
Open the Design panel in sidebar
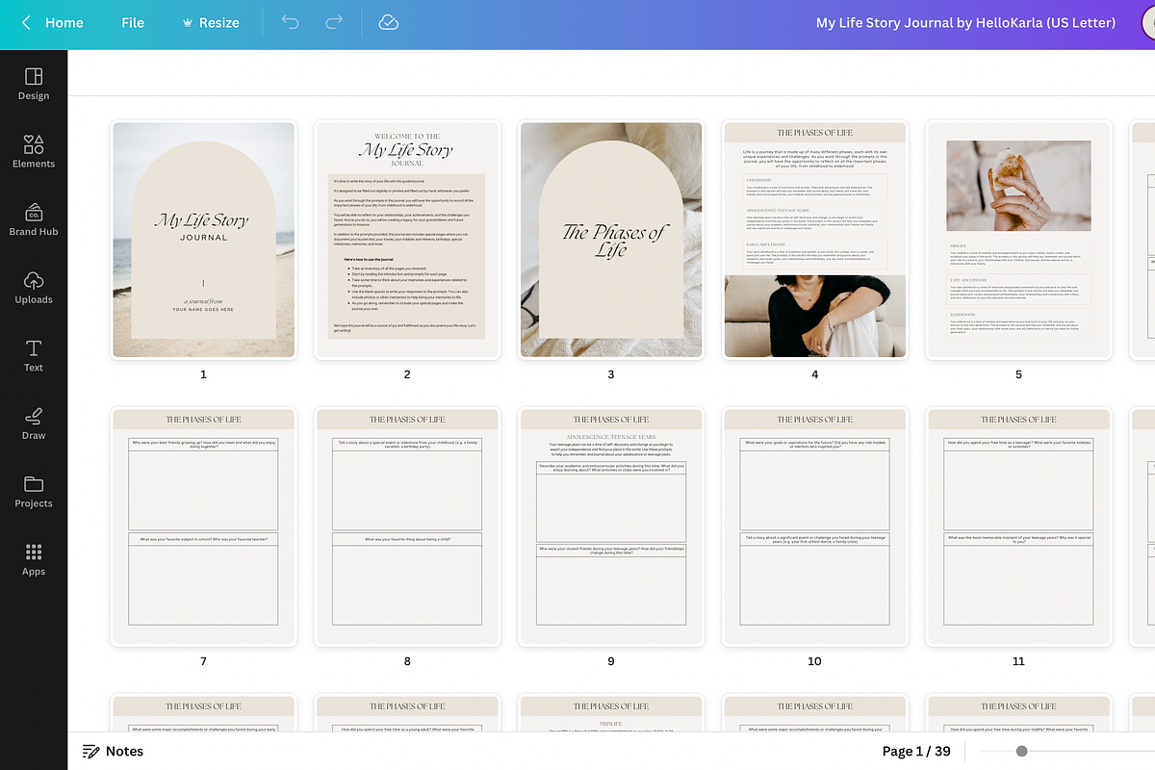pyautogui.click(x=34, y=84)
